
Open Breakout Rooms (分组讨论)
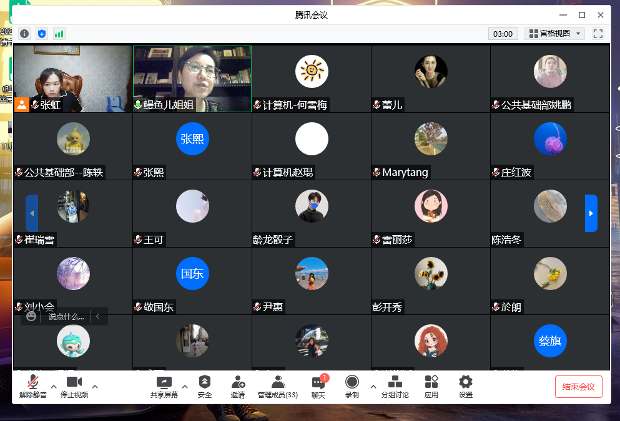pyautogui.click(x=395, y=387)
